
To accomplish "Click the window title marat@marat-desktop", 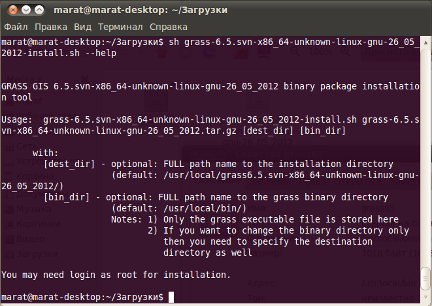I will pyautogui.click(x=141, y=10).
